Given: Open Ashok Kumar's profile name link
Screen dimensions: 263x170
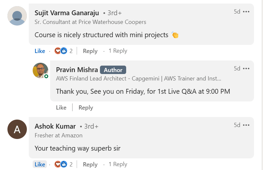Looking at the screenshot, I should click(55, 126).
